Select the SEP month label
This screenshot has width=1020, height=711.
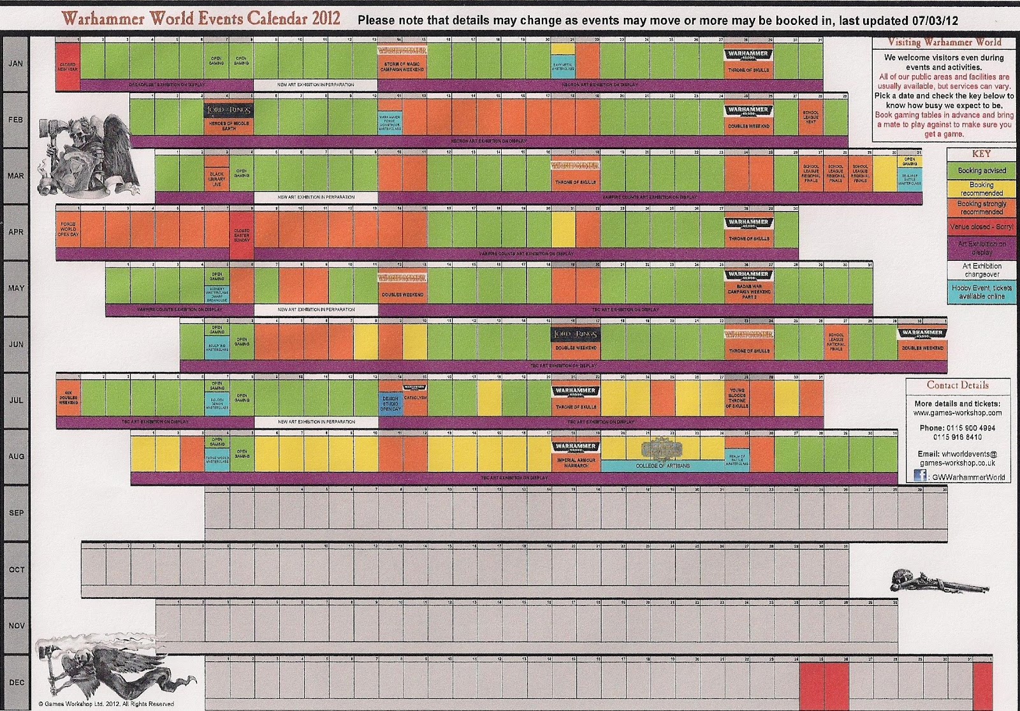15,513
